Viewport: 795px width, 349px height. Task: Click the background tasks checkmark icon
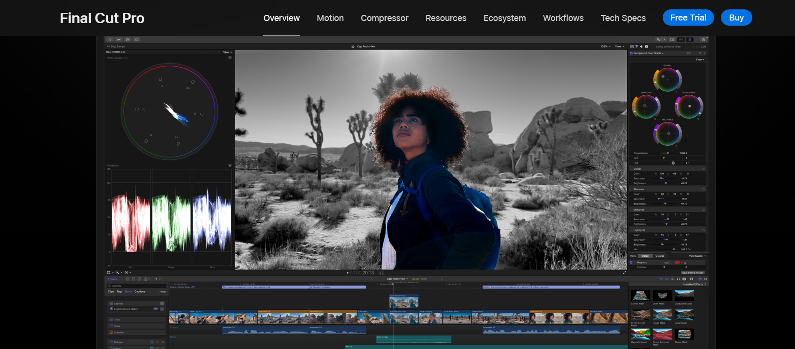tap(128, 40)
